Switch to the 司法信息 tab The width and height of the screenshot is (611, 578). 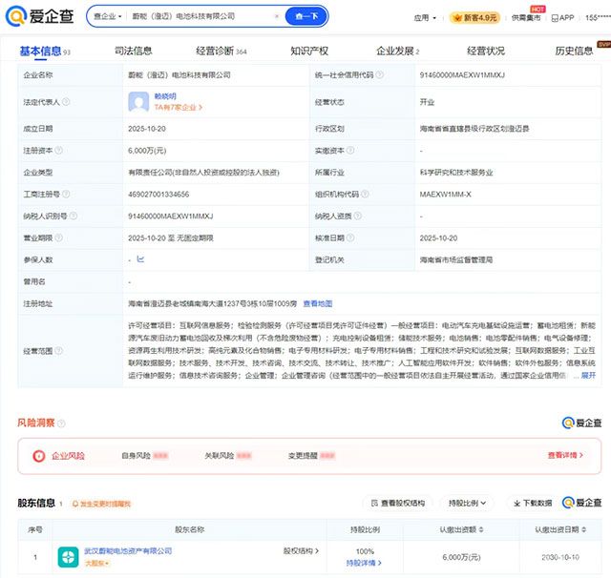tap(133, 51)
